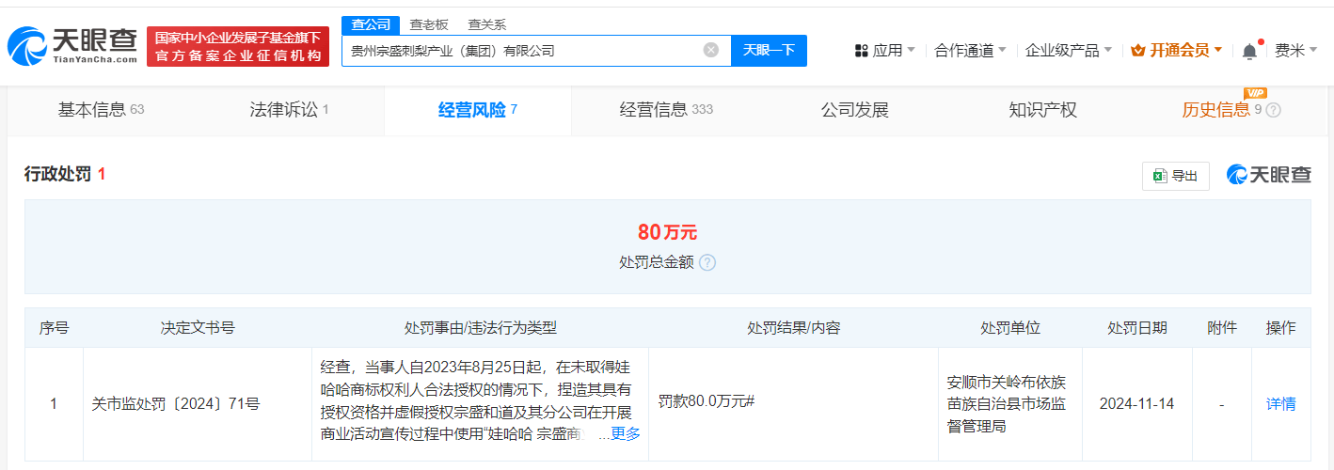Click the 处罚单位 column header

[x=1010, y=328]
